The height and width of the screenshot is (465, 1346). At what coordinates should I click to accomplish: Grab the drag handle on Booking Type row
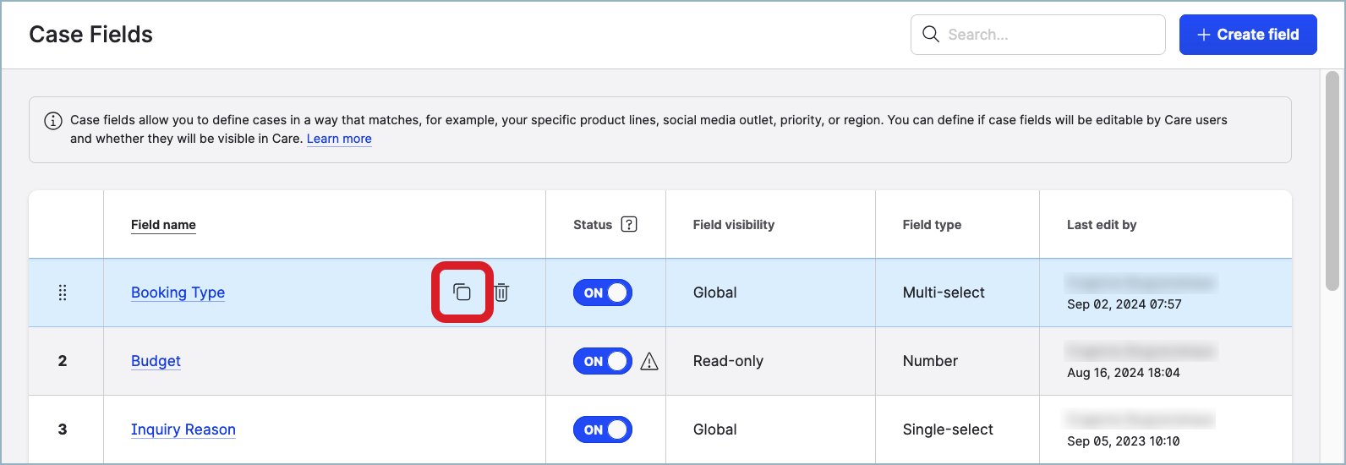pyautogui.click(x=63, y=293)
